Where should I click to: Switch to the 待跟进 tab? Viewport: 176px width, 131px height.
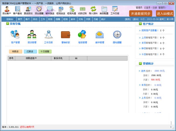coord(16,52)
